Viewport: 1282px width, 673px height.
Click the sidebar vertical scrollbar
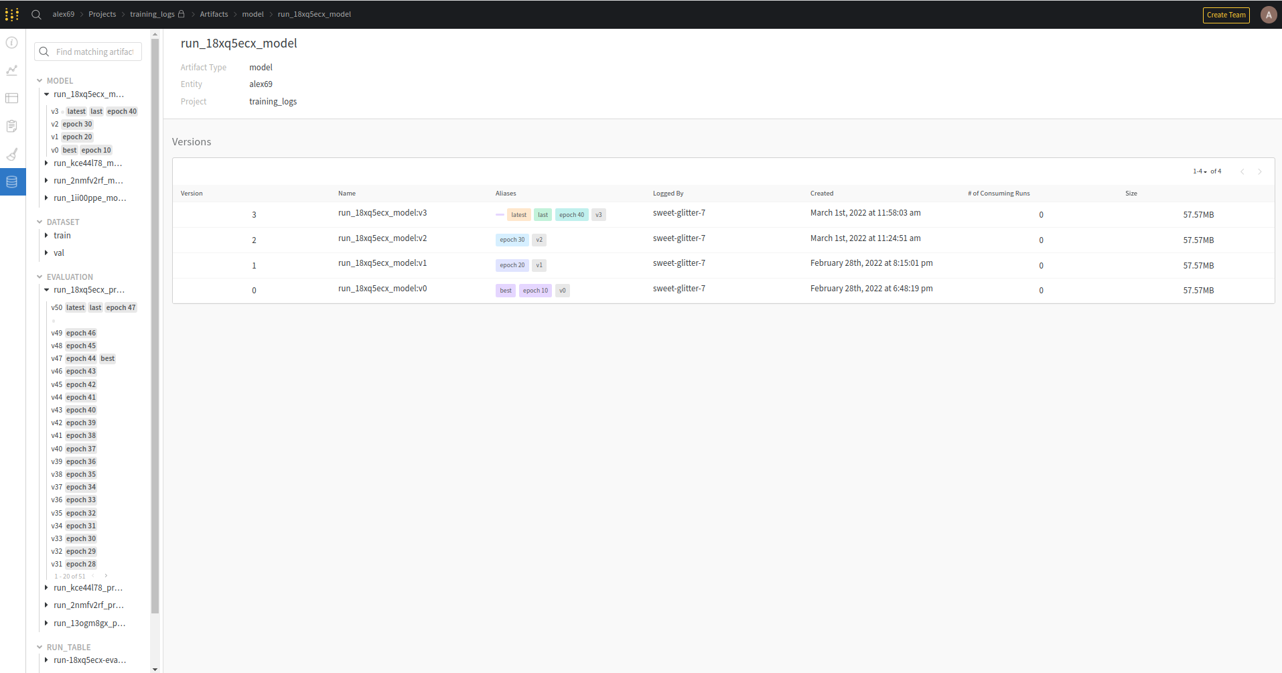click(155, 326)
